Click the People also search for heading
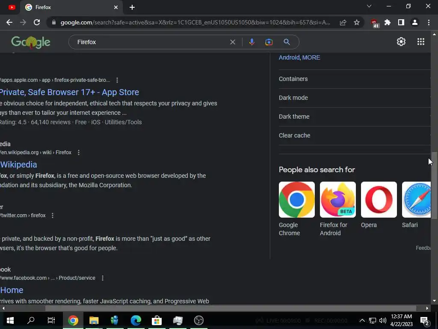This screenshot has height=329, width=438. tap(317, 170)
